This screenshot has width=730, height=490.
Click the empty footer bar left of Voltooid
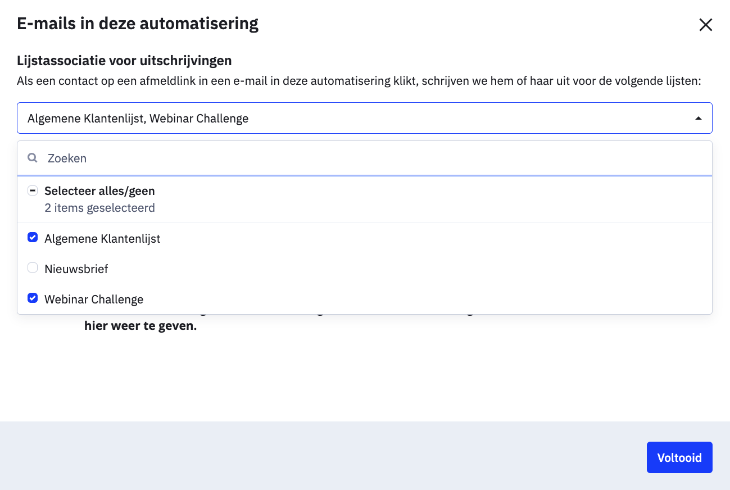(x=323, y=456)
